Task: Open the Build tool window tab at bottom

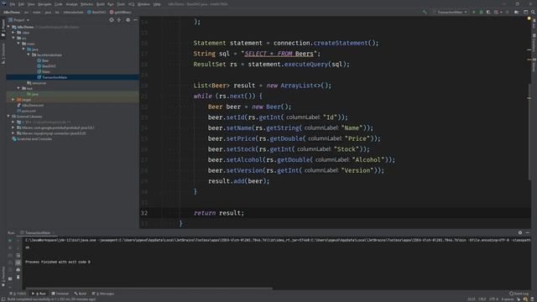Action: click(x=81, y=294)
